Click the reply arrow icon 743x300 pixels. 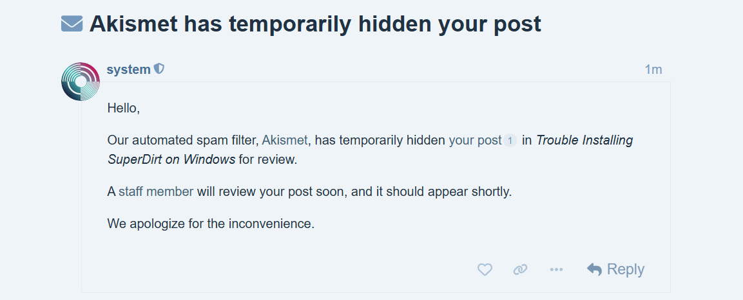coord(594,270)
